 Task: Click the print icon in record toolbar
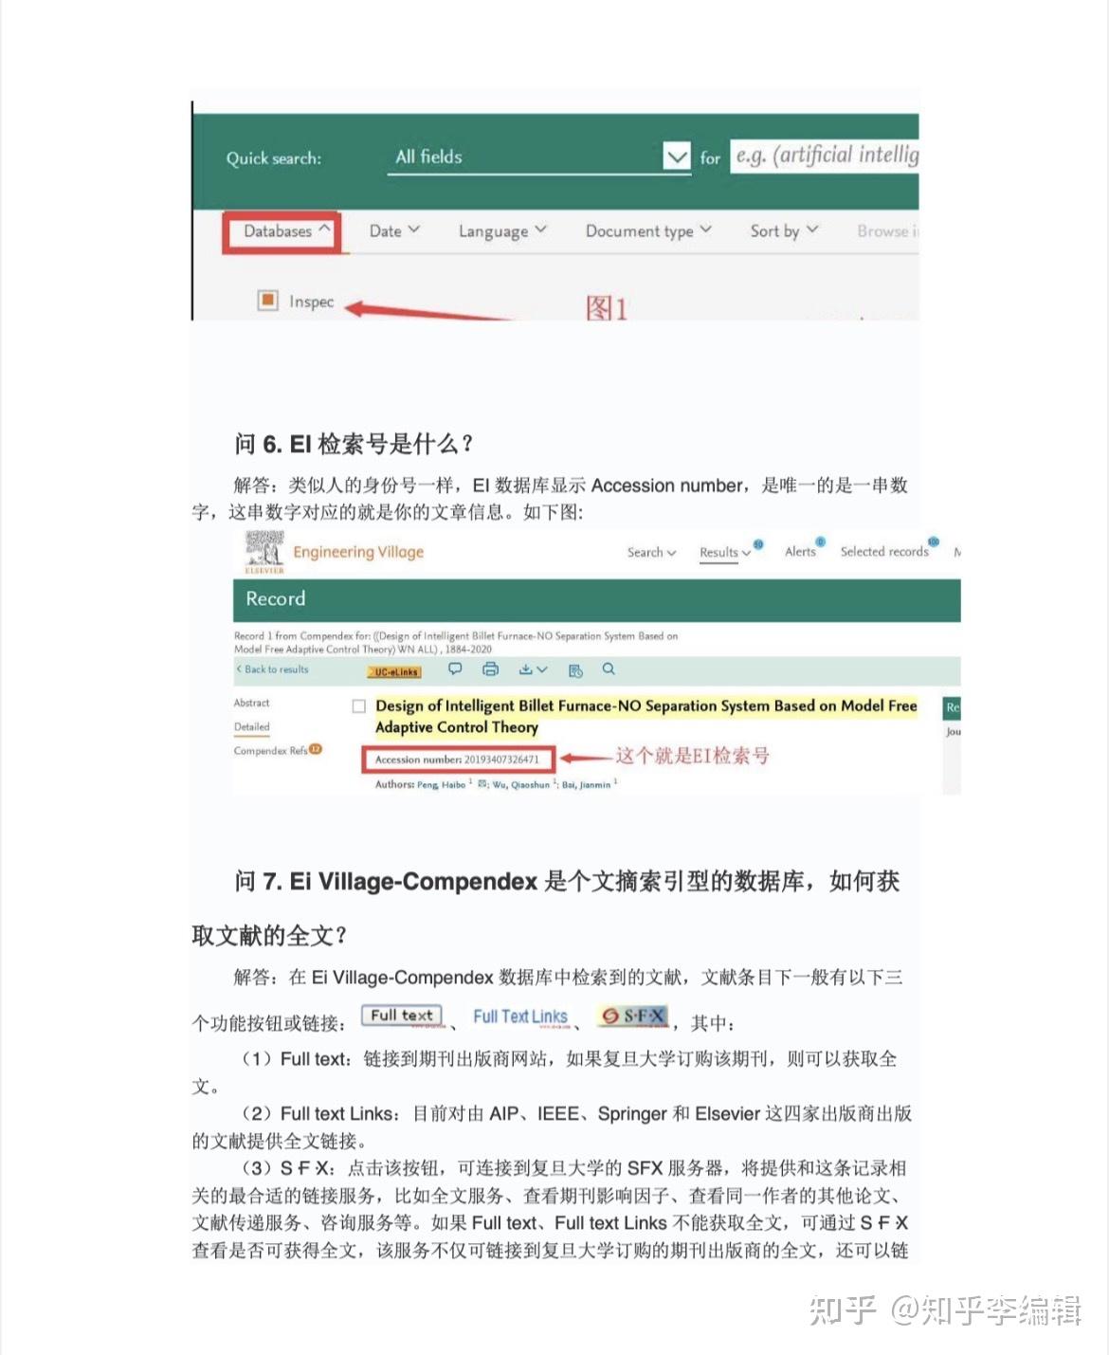point(490,669)
